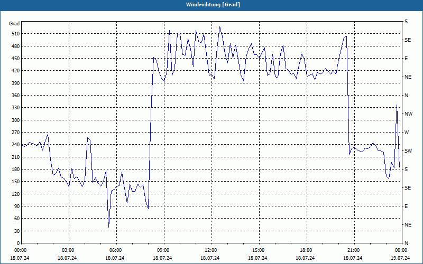
Task: Select the 15:00 time label
Action: [259, 250]
